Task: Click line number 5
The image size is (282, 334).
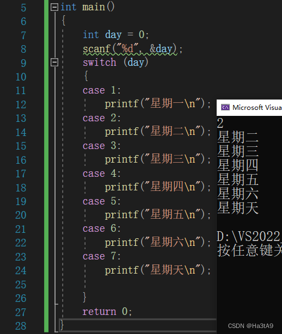Action: [x=23, y=8]
